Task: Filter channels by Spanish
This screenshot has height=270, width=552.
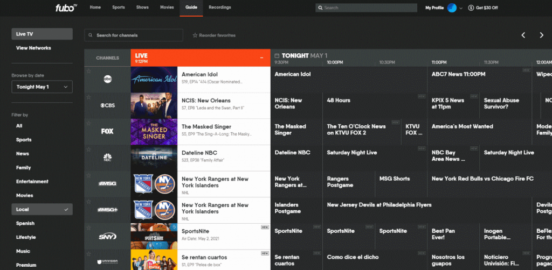Action: pos(25,223)
